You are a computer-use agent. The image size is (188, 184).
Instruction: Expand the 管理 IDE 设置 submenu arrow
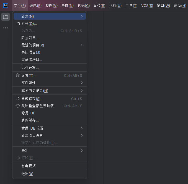tap(82, 128)
